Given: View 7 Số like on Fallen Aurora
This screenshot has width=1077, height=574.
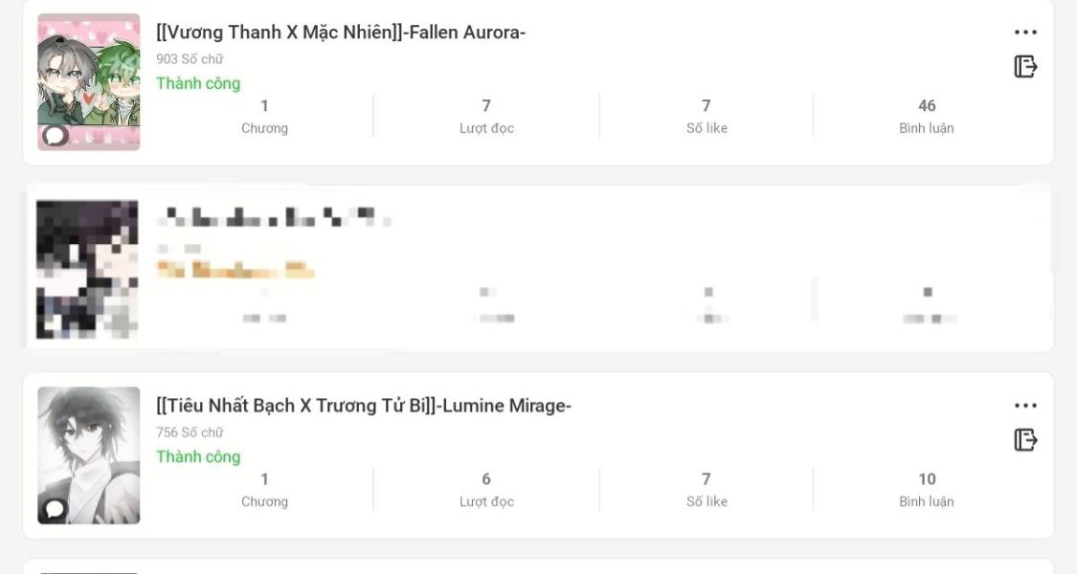Looking at the screenshot, I should (707, 116).
